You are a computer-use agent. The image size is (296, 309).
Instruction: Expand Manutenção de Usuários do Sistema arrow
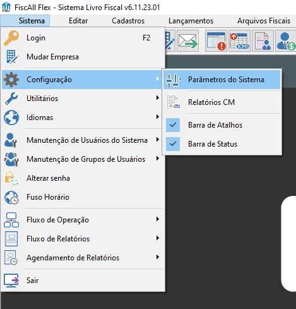pyautogui.click(x=158, y=140)
